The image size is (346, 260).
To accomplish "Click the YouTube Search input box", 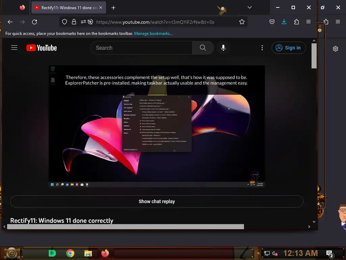I will 141,48.
